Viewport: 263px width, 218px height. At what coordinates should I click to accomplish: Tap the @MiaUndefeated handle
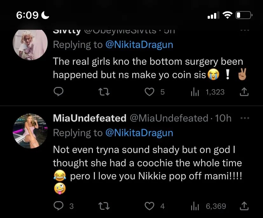point(169,118)
